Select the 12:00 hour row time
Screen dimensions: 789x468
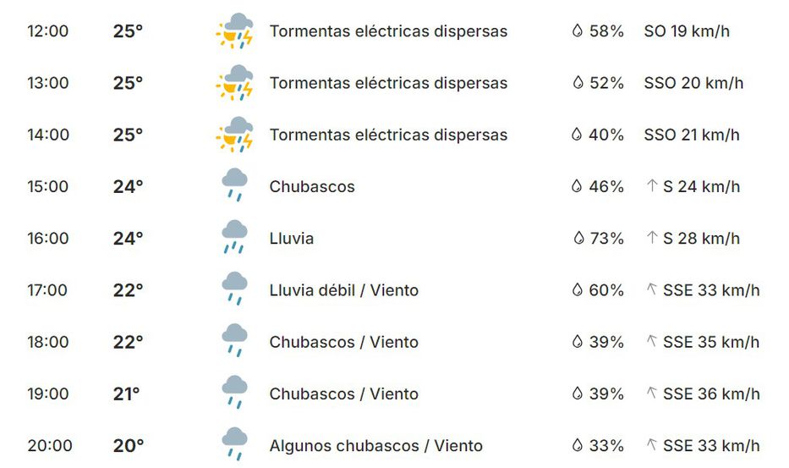(x=47, y=31)
